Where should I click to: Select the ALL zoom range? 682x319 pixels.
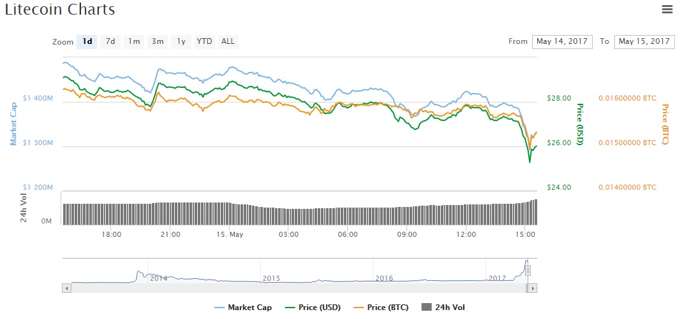(228, 41)
